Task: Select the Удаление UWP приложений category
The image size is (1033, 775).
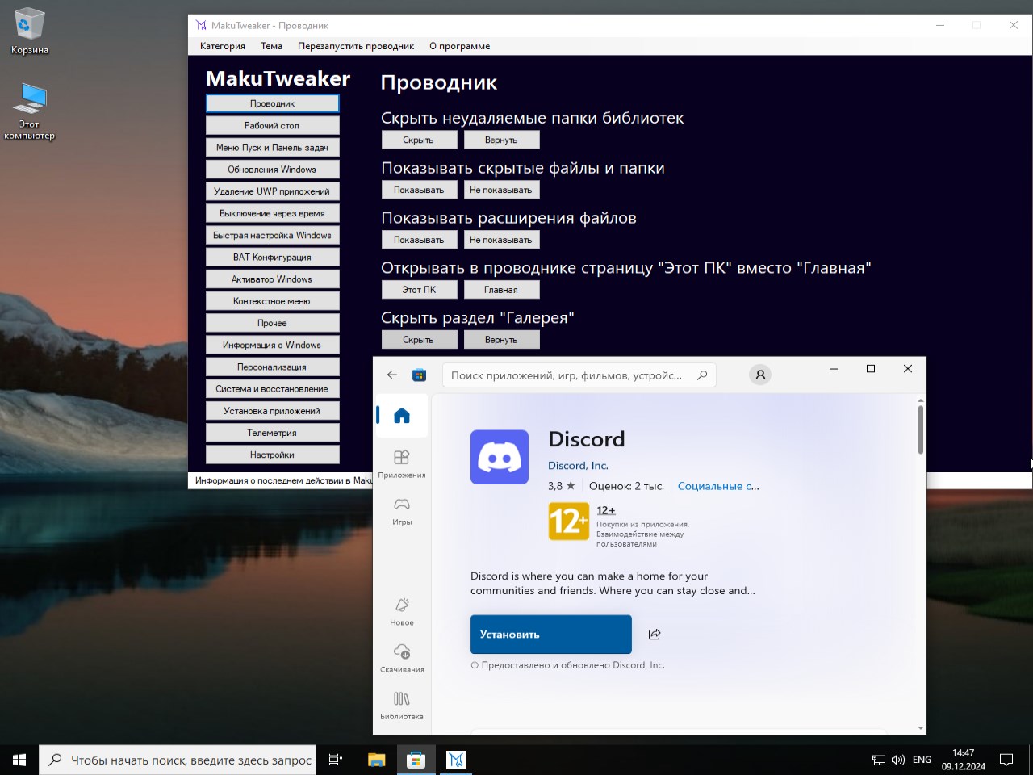Action: tap(273, 191)
